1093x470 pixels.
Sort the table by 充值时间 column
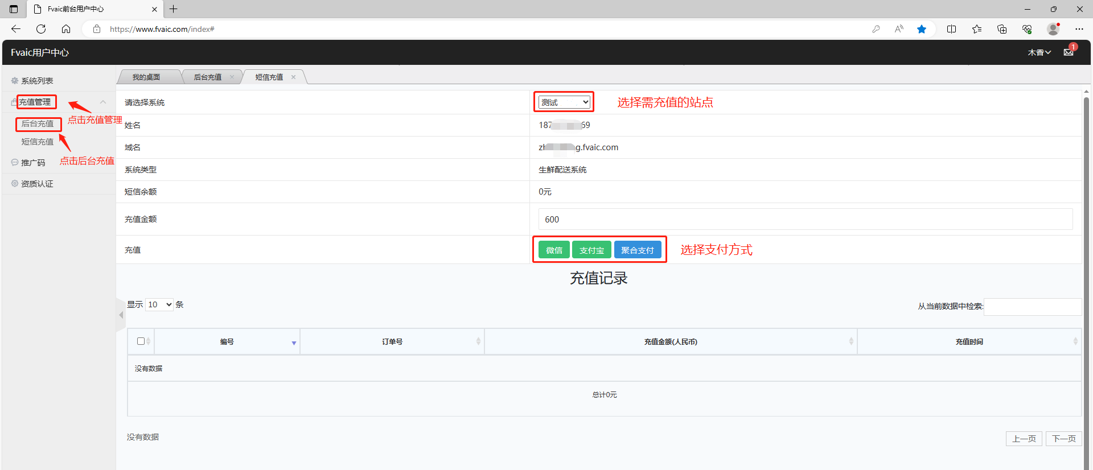969,341
